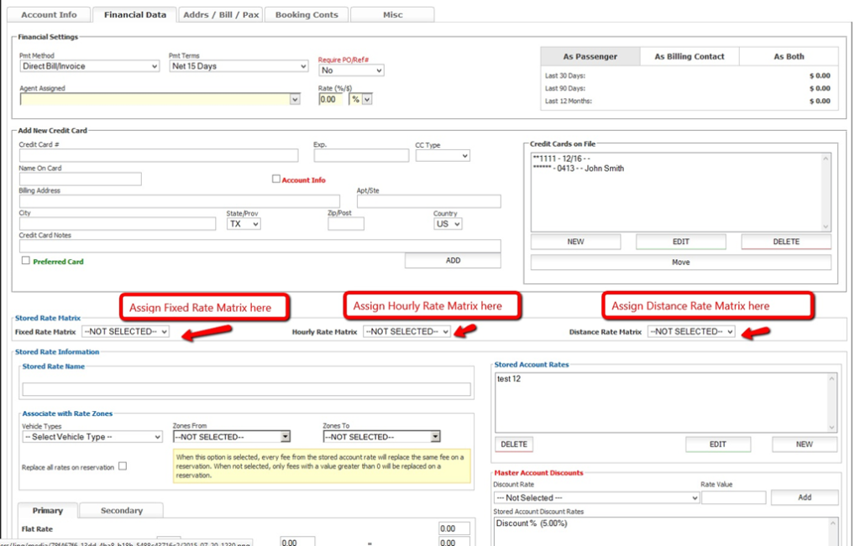Viewport: 860px width, 546px height.
Task: Open the Pmt Terms dropdown
Action: (239, 66)
